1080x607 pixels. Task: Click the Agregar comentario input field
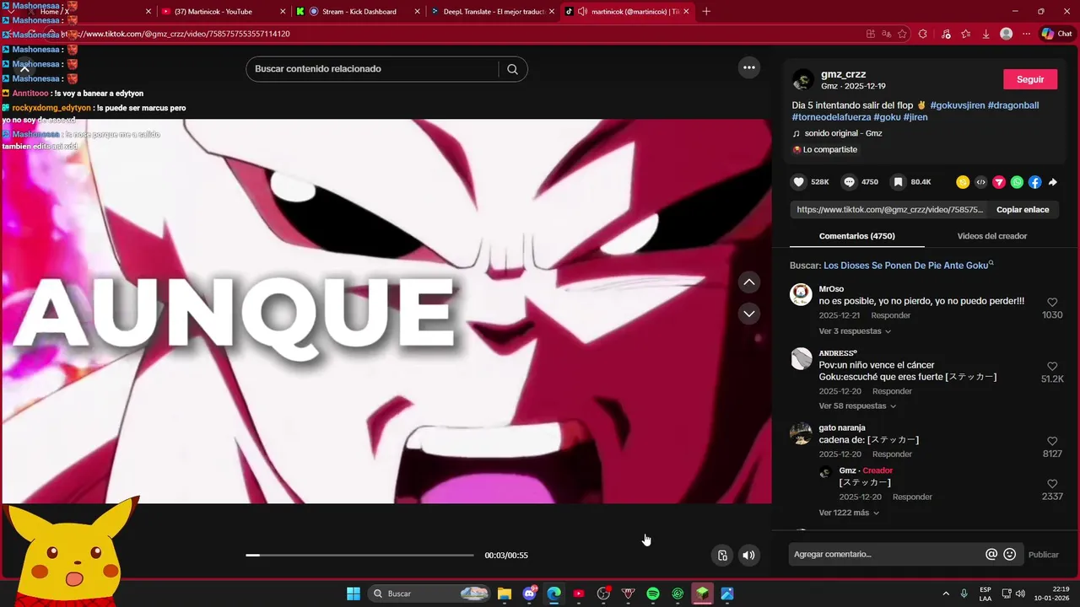[886, 554]
